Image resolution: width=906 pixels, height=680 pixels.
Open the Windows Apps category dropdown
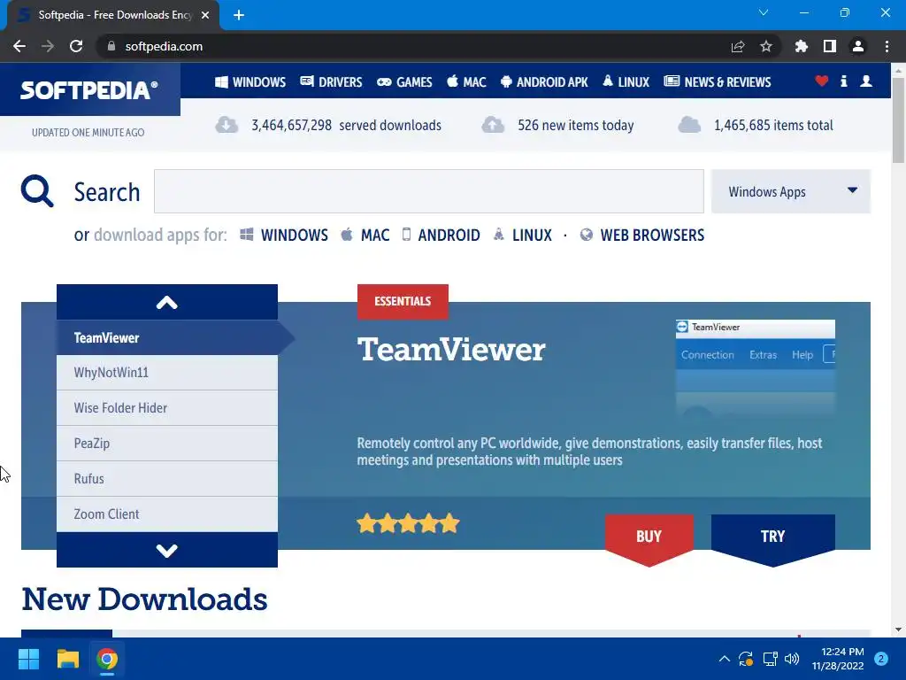click(790, 191)
